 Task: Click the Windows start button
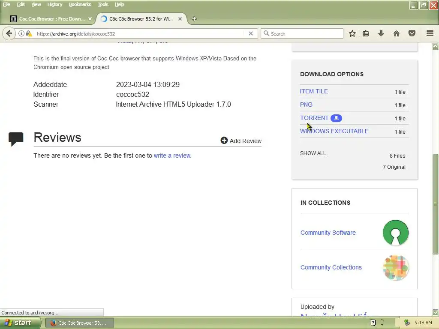click(x=20, y=323)
